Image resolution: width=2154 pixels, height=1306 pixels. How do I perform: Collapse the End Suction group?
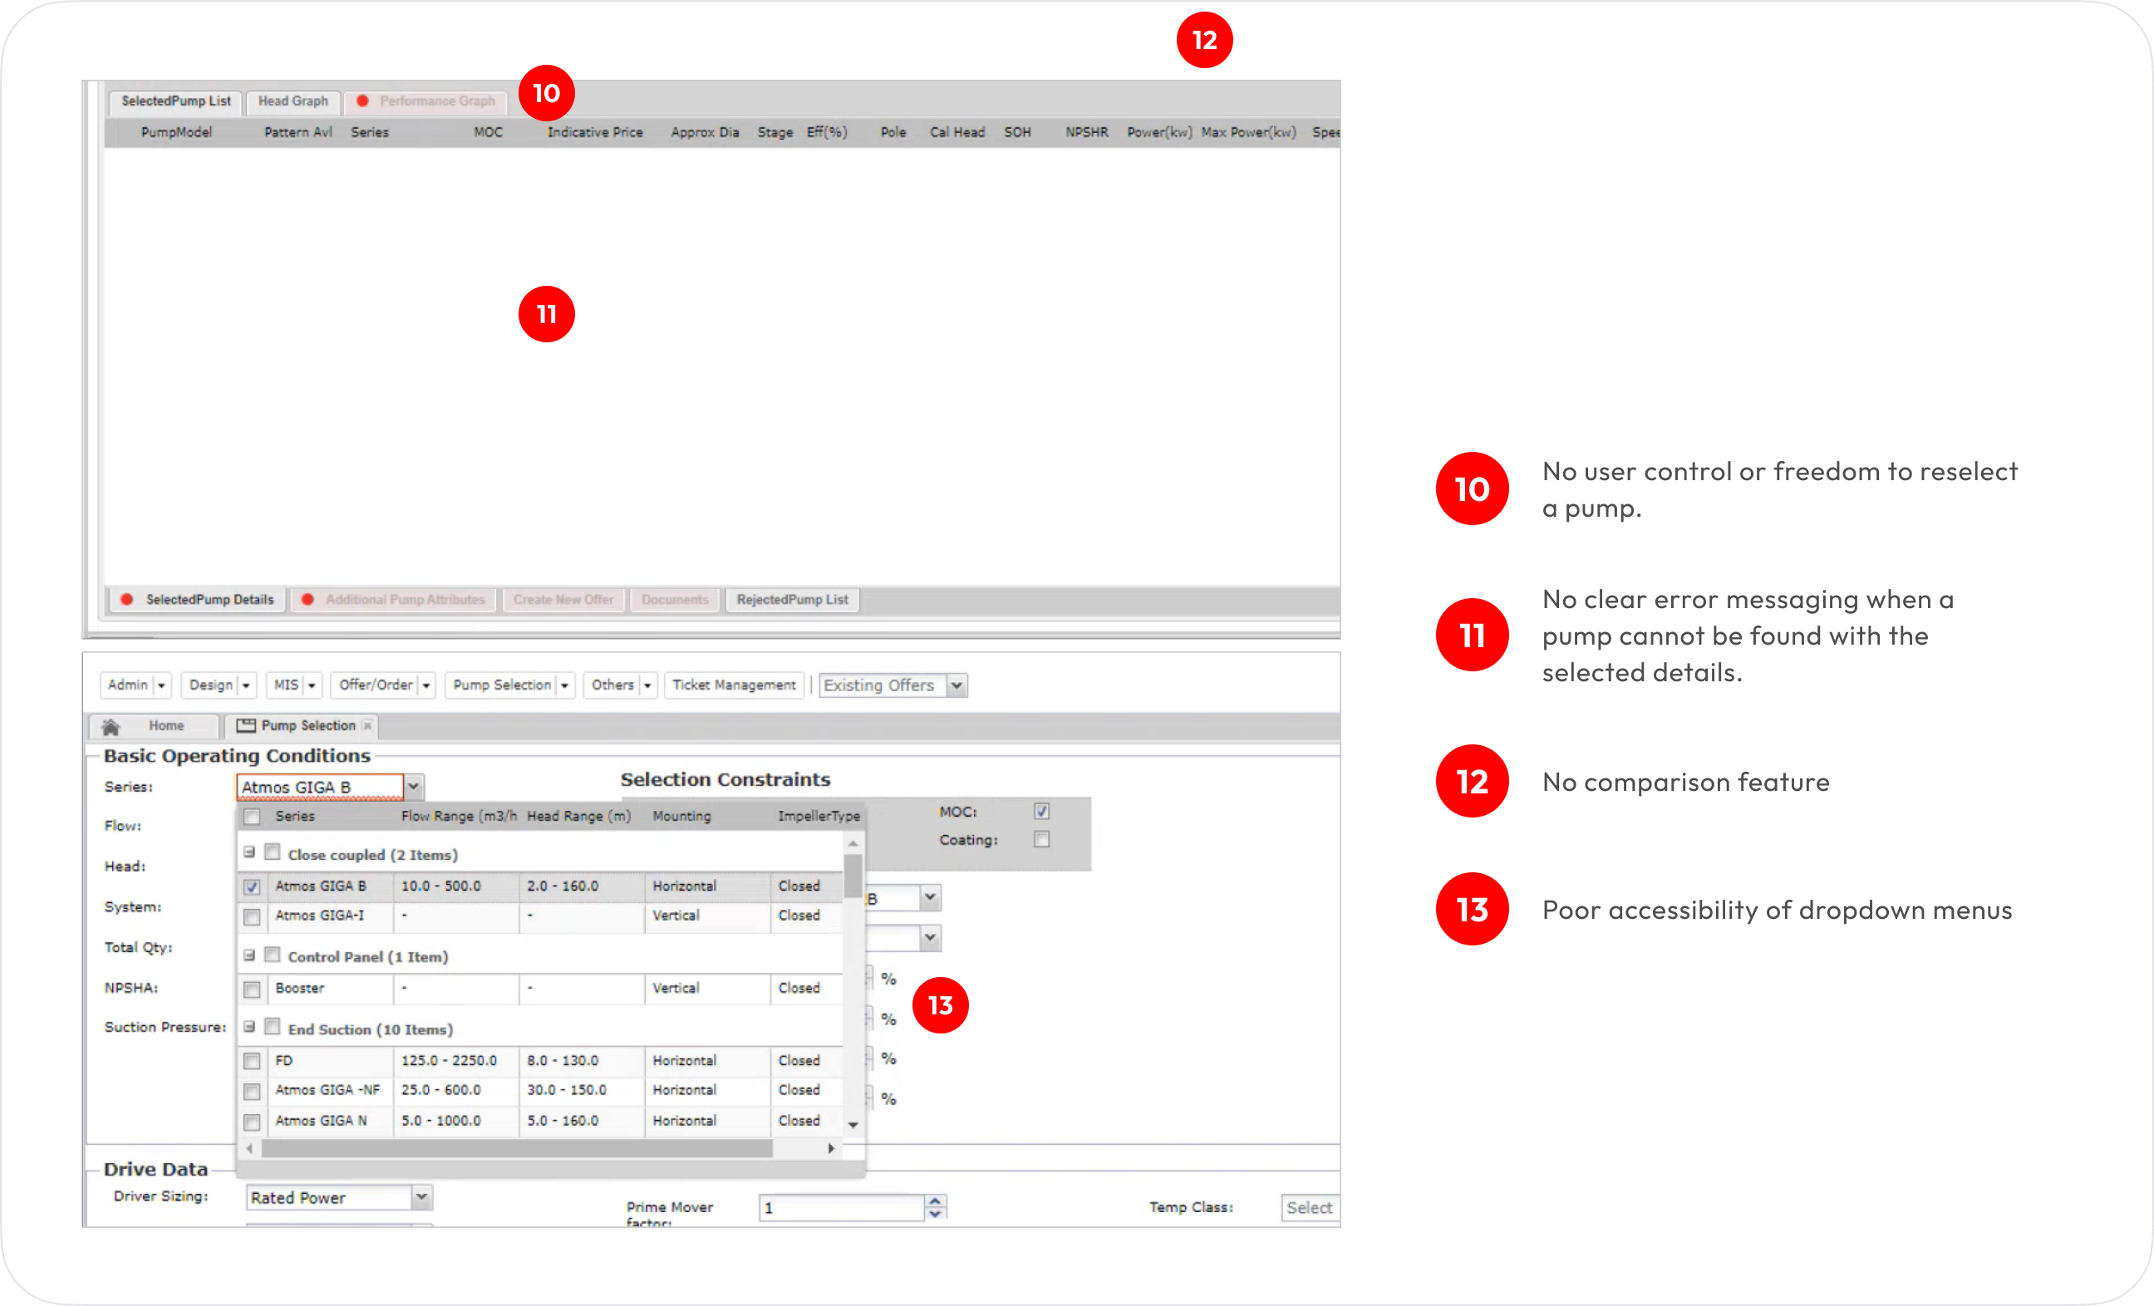pos(249,1027)
